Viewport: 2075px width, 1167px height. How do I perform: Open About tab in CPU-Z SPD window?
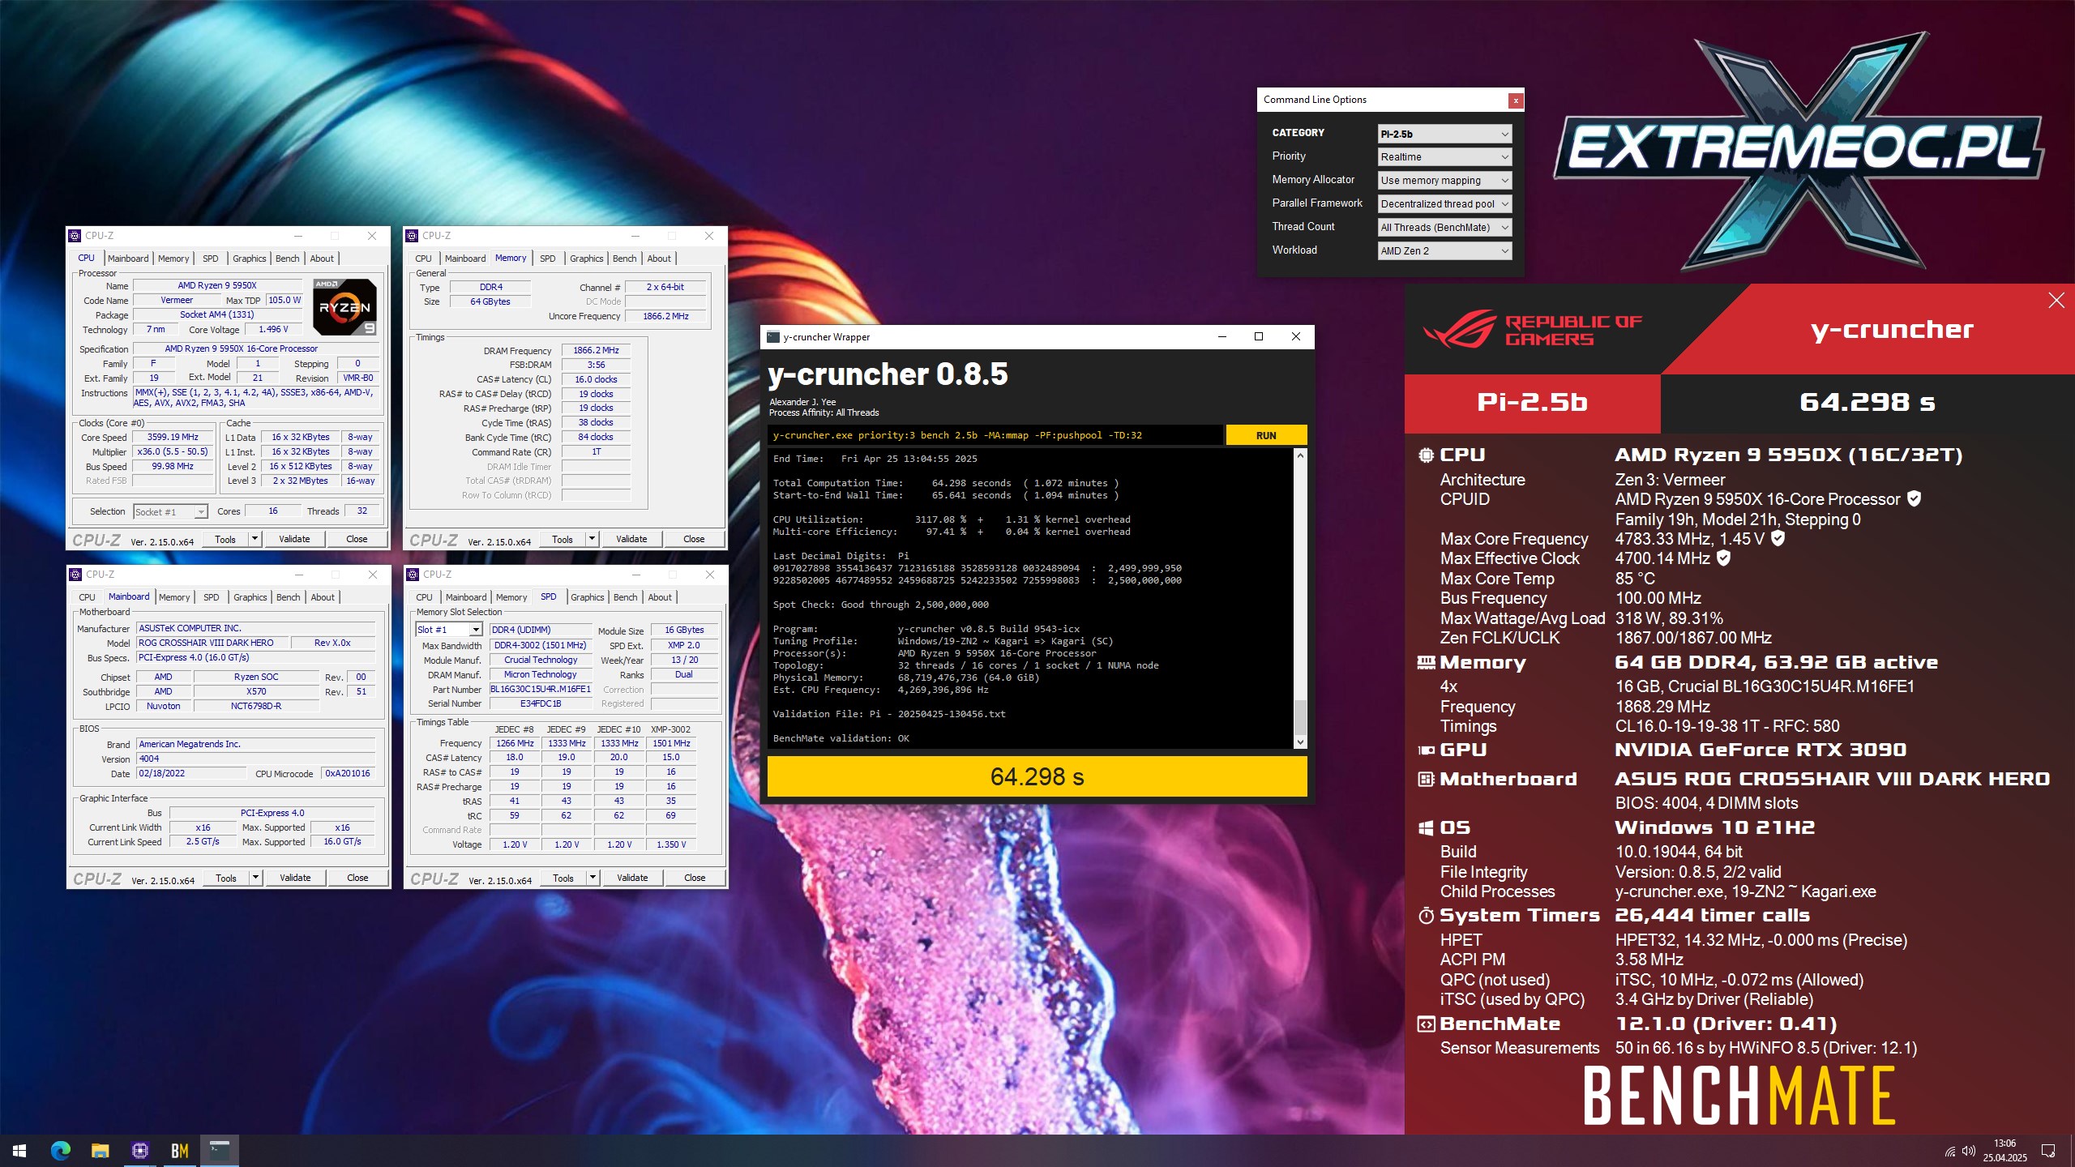pyautogui.click(x=659, y=597)
